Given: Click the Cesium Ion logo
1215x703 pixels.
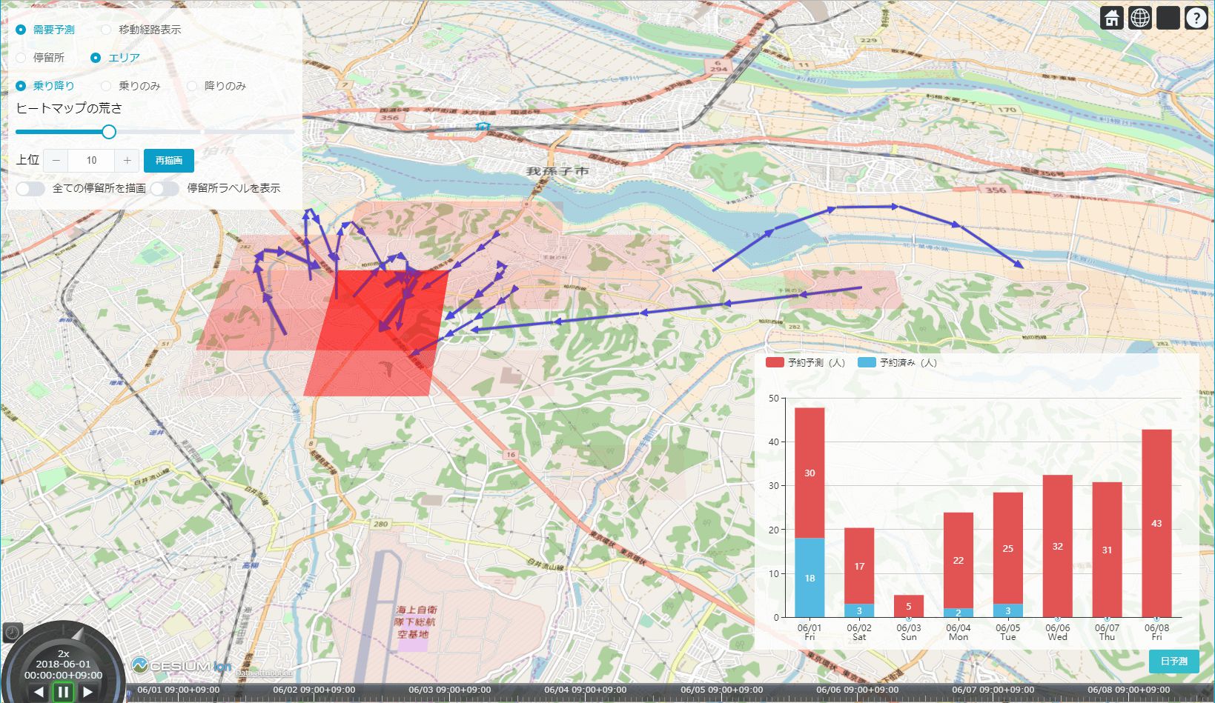Looking at the screenshot, I should click(x=178, y=664).
